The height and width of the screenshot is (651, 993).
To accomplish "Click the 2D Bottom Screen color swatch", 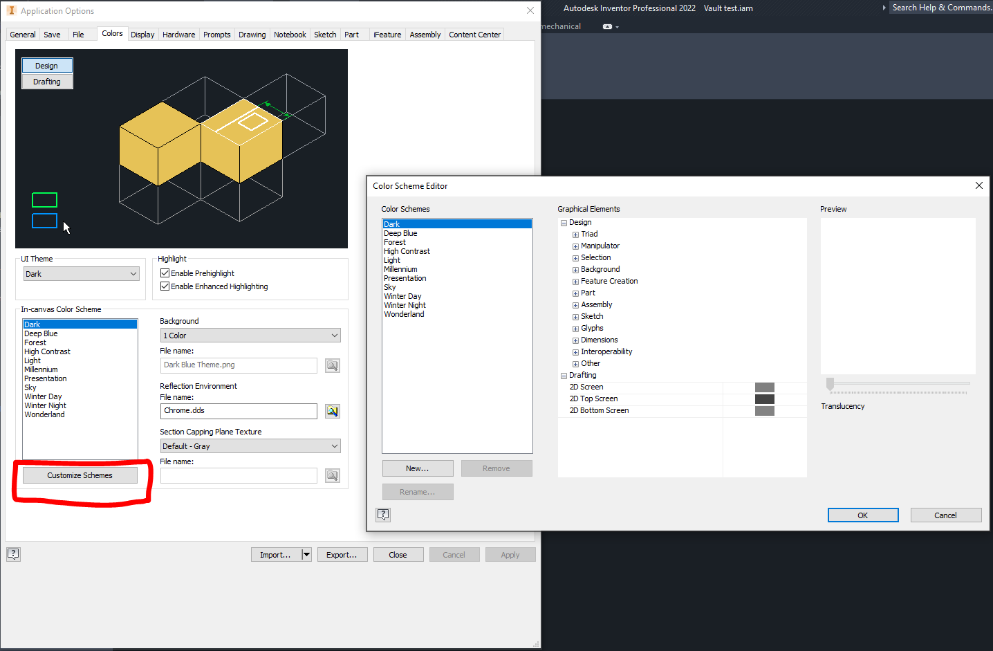I will [765, 411].
